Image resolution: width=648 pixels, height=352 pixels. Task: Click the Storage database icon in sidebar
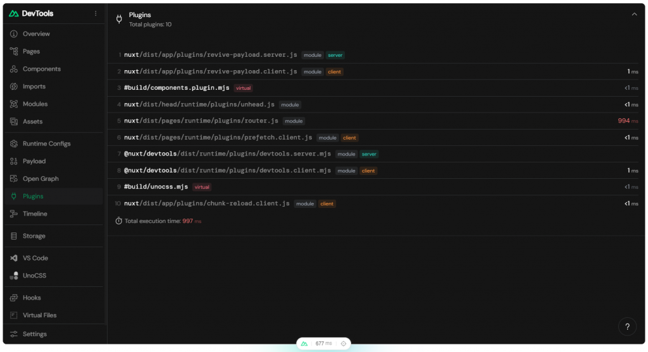[x=14, y=236]
